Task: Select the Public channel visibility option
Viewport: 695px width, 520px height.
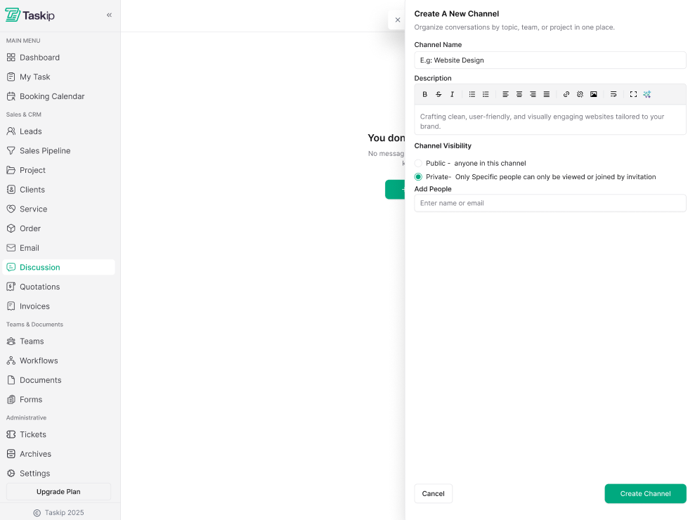Action: click(419, 163)
